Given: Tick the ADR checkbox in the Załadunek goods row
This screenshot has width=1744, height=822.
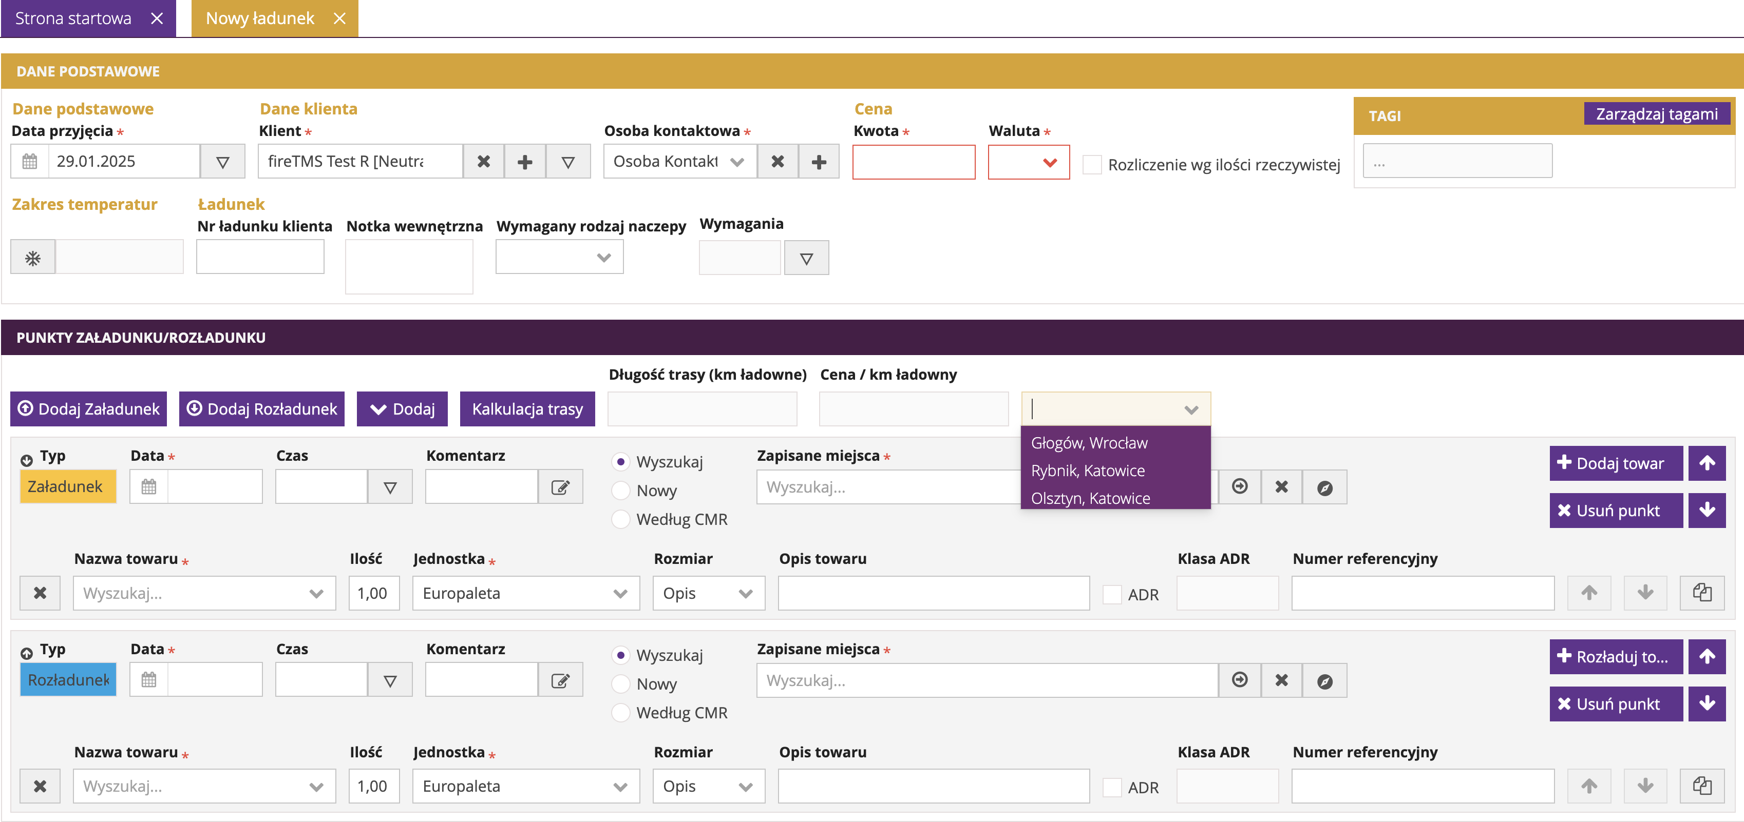Looking at the screenshot, I should click(1112, 595).
